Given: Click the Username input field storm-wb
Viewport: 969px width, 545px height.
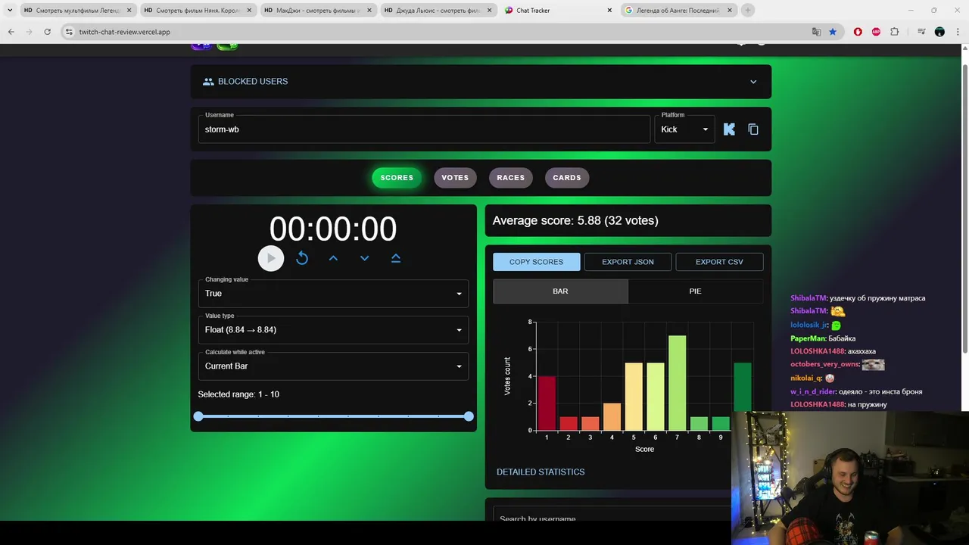Looking at the screenshot, I should [x=424, y=129].
